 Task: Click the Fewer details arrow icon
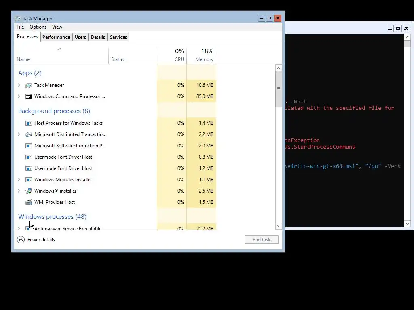tap(21, 240)
